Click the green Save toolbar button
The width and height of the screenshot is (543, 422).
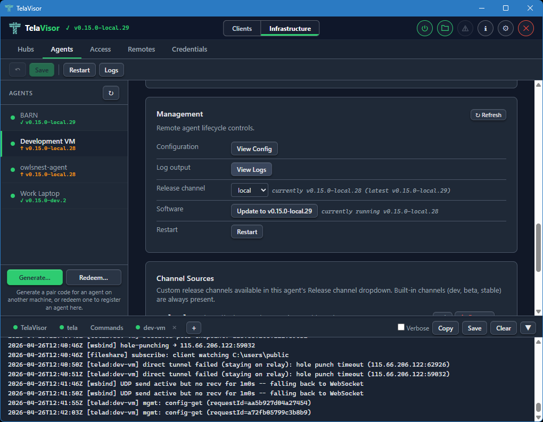pos(42,70)
